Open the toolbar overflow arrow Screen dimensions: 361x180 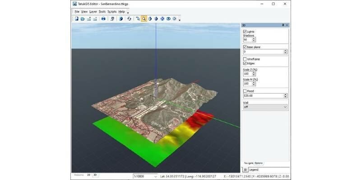tap(180, 20)
